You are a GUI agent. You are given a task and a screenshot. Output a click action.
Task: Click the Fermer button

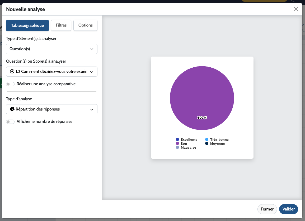coord(267,209)
